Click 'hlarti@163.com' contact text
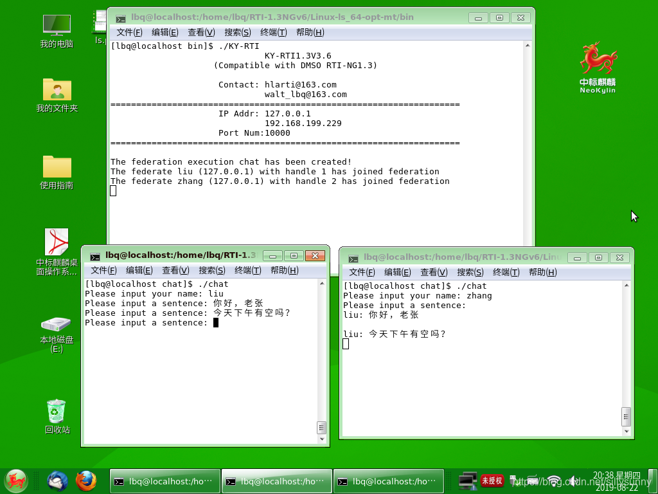 pos(301,85)
